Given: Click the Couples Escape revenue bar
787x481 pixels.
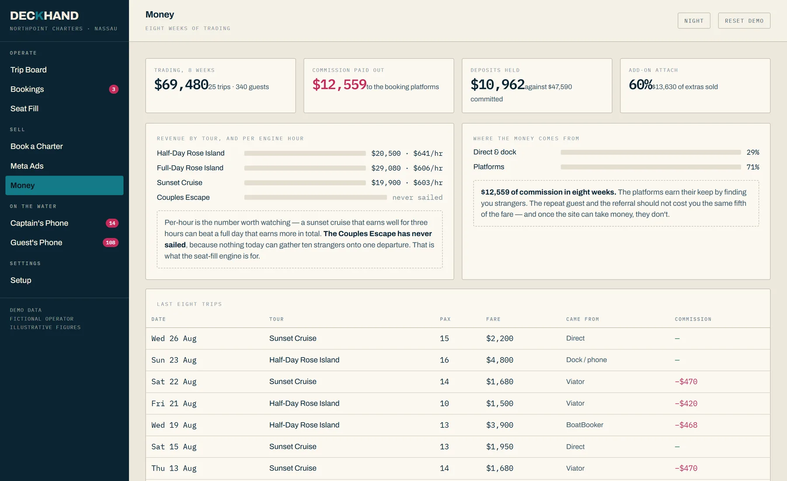Looking at the screenshot, I should tap(315, 198).
